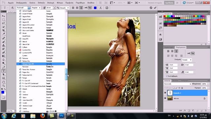Open the Warp Text dialog
The width and height of the screenshot is (211, 119).
tap(101, 8)
